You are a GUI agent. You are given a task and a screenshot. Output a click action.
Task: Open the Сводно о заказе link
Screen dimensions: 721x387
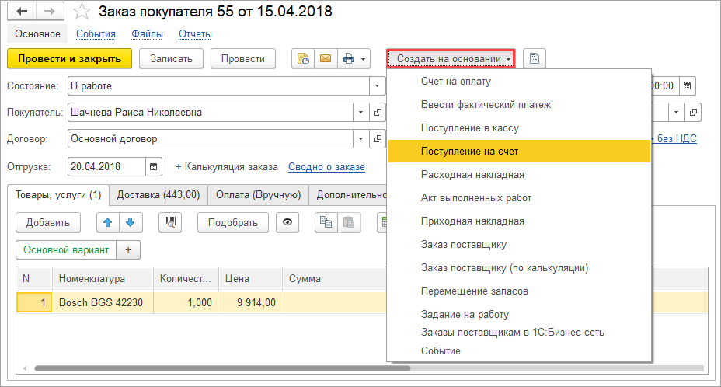click(326, 167)
